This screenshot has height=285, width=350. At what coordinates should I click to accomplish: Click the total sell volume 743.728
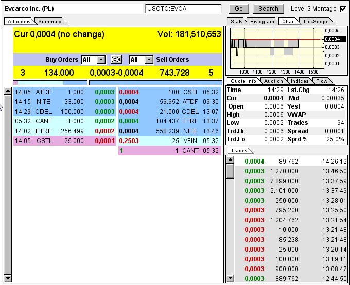pyautogui.click(x=174, y=73)
